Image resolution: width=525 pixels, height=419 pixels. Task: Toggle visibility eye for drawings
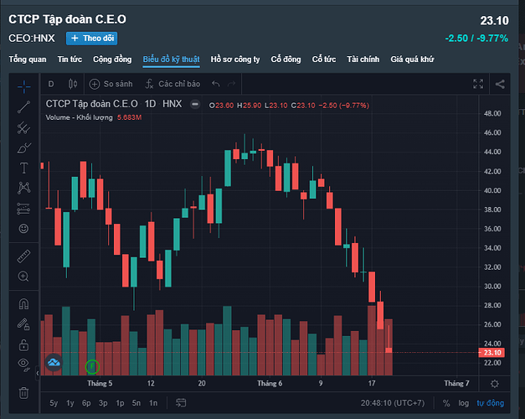pyautogui.click(x=23, y=363)
